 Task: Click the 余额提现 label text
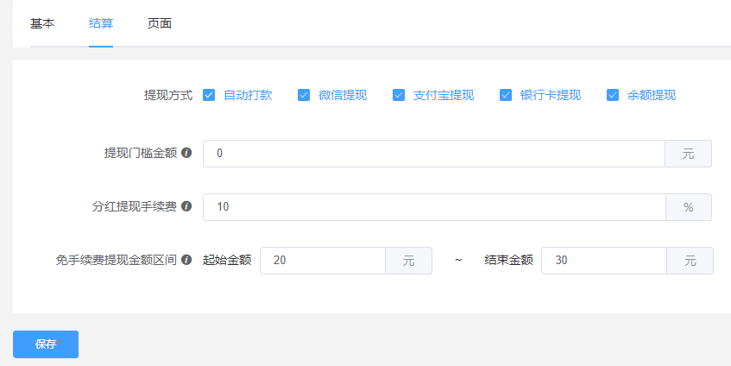coord(652,95)
